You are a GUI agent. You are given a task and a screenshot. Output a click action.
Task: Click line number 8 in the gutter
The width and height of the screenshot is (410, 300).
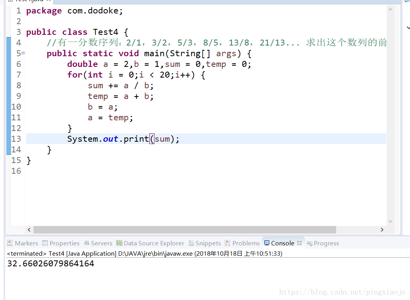click(19, 85)
